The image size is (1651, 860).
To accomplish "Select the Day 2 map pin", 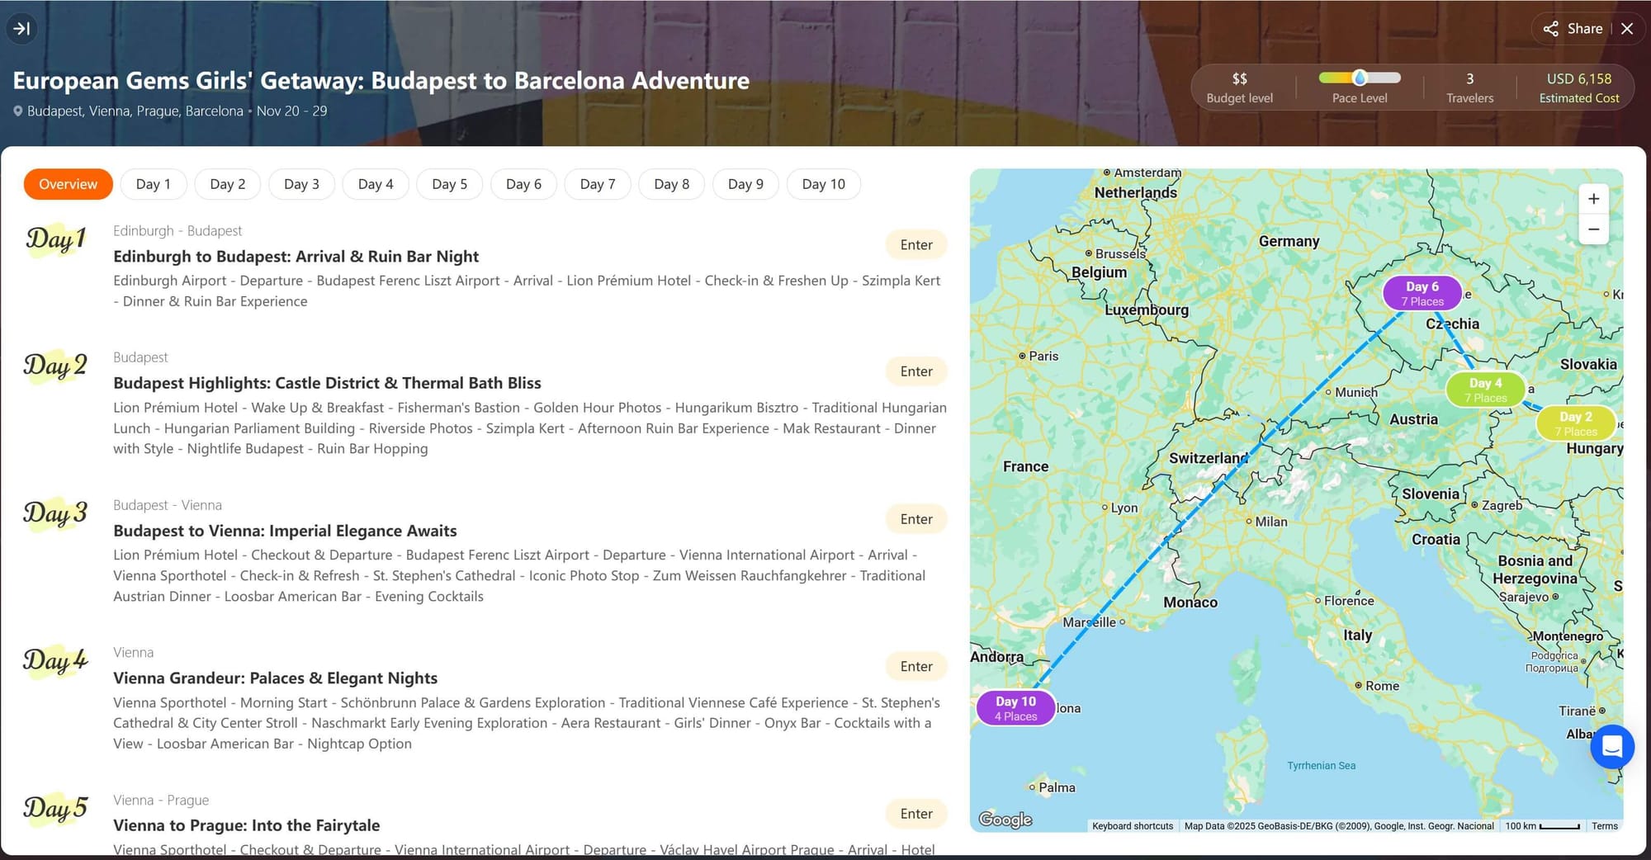I will [x=1575, y=423].
